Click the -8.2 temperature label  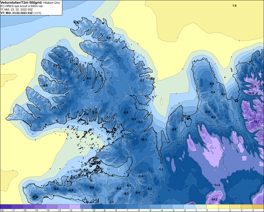pos(129,185)
